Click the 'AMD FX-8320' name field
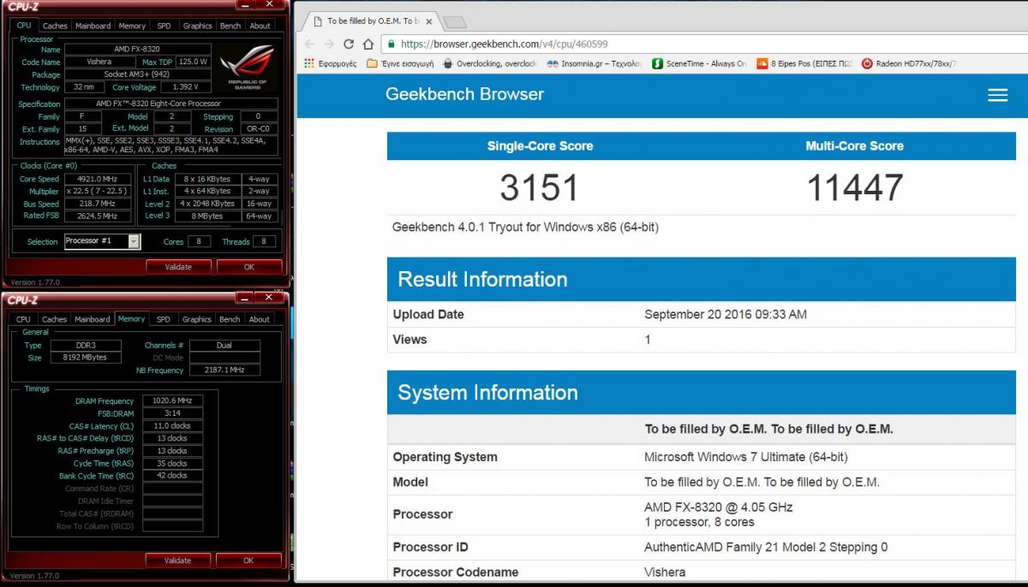The width and height of the screenshot is (1028, 587). (x=138, y=49)
